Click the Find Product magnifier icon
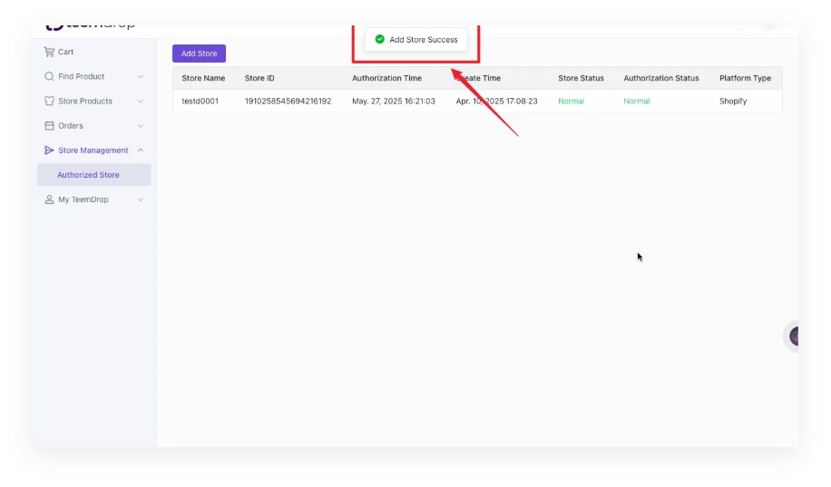 49,76
